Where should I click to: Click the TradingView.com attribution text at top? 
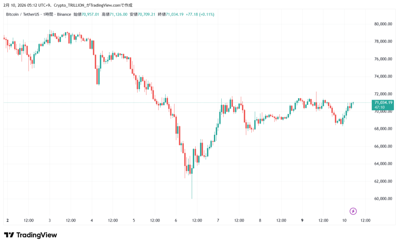(x=102, y=5)
